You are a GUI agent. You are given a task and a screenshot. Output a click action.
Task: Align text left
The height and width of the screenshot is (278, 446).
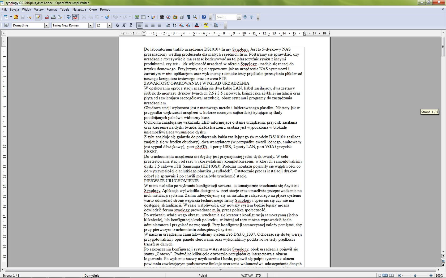pyautogui.click(x=139, y=25)
